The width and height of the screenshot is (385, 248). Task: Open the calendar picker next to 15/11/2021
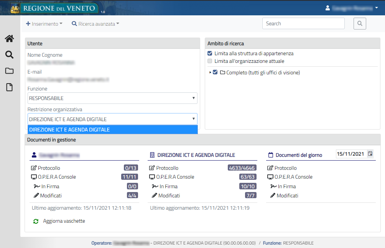[x=370, y=154]
